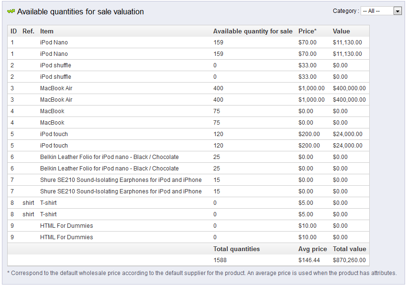Image resolution: width=407 pixels, height=286 pixels.
Task: Select the first MacBook Air item
Action: click(x=56, y=88)
